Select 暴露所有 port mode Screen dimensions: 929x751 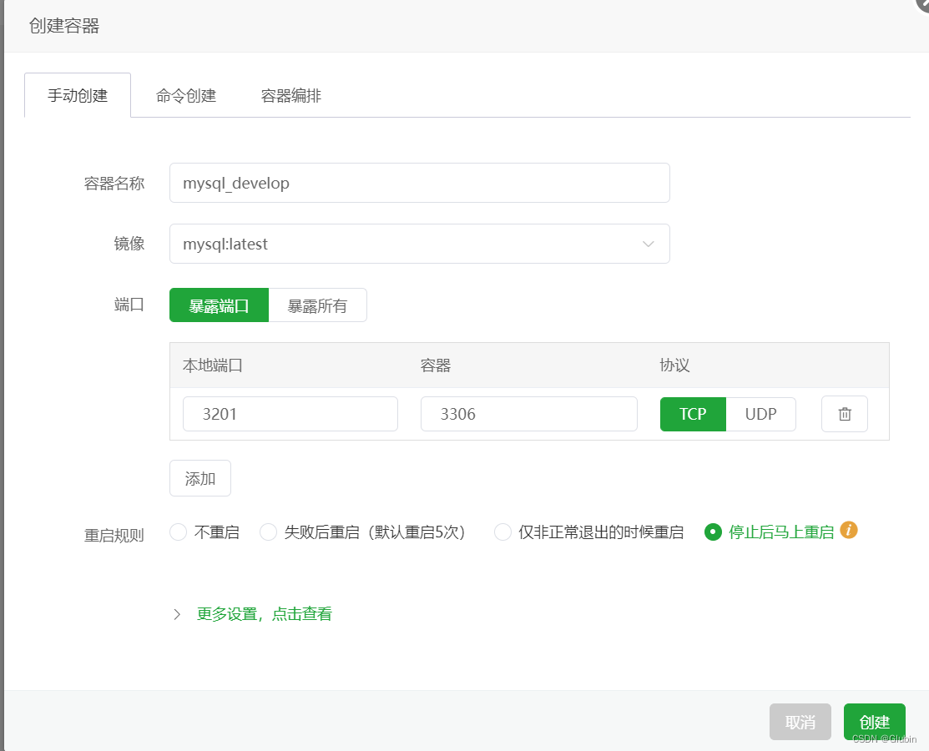[x=317, y=305]
